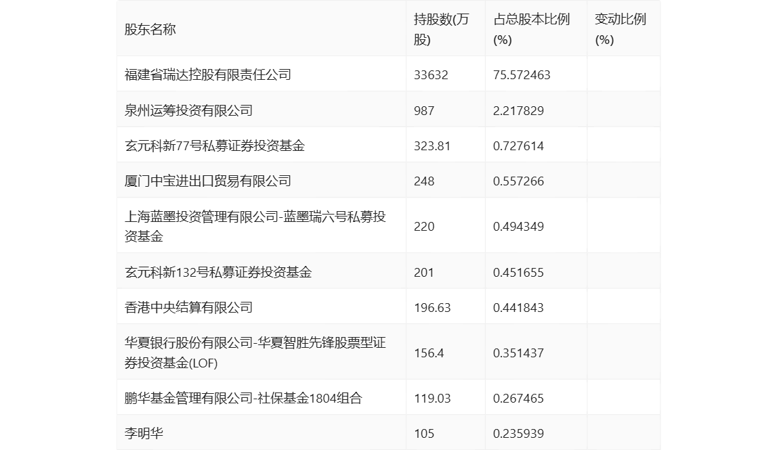Select 华夏银行 华夏智胜先锋 LOF fund name
Screen dimensions: 777x450
click(x=255, y=353)
